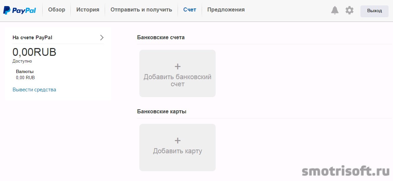Follow the Вывести средства link
The image size is (393, 181).
[x=34, y=90]
